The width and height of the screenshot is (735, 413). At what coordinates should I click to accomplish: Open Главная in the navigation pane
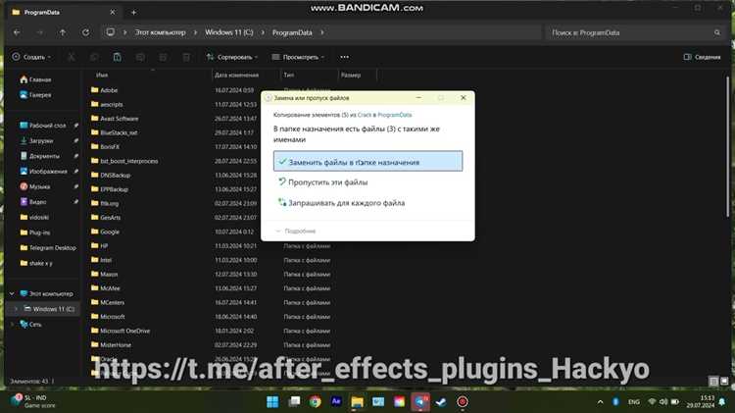pos(35,79)
